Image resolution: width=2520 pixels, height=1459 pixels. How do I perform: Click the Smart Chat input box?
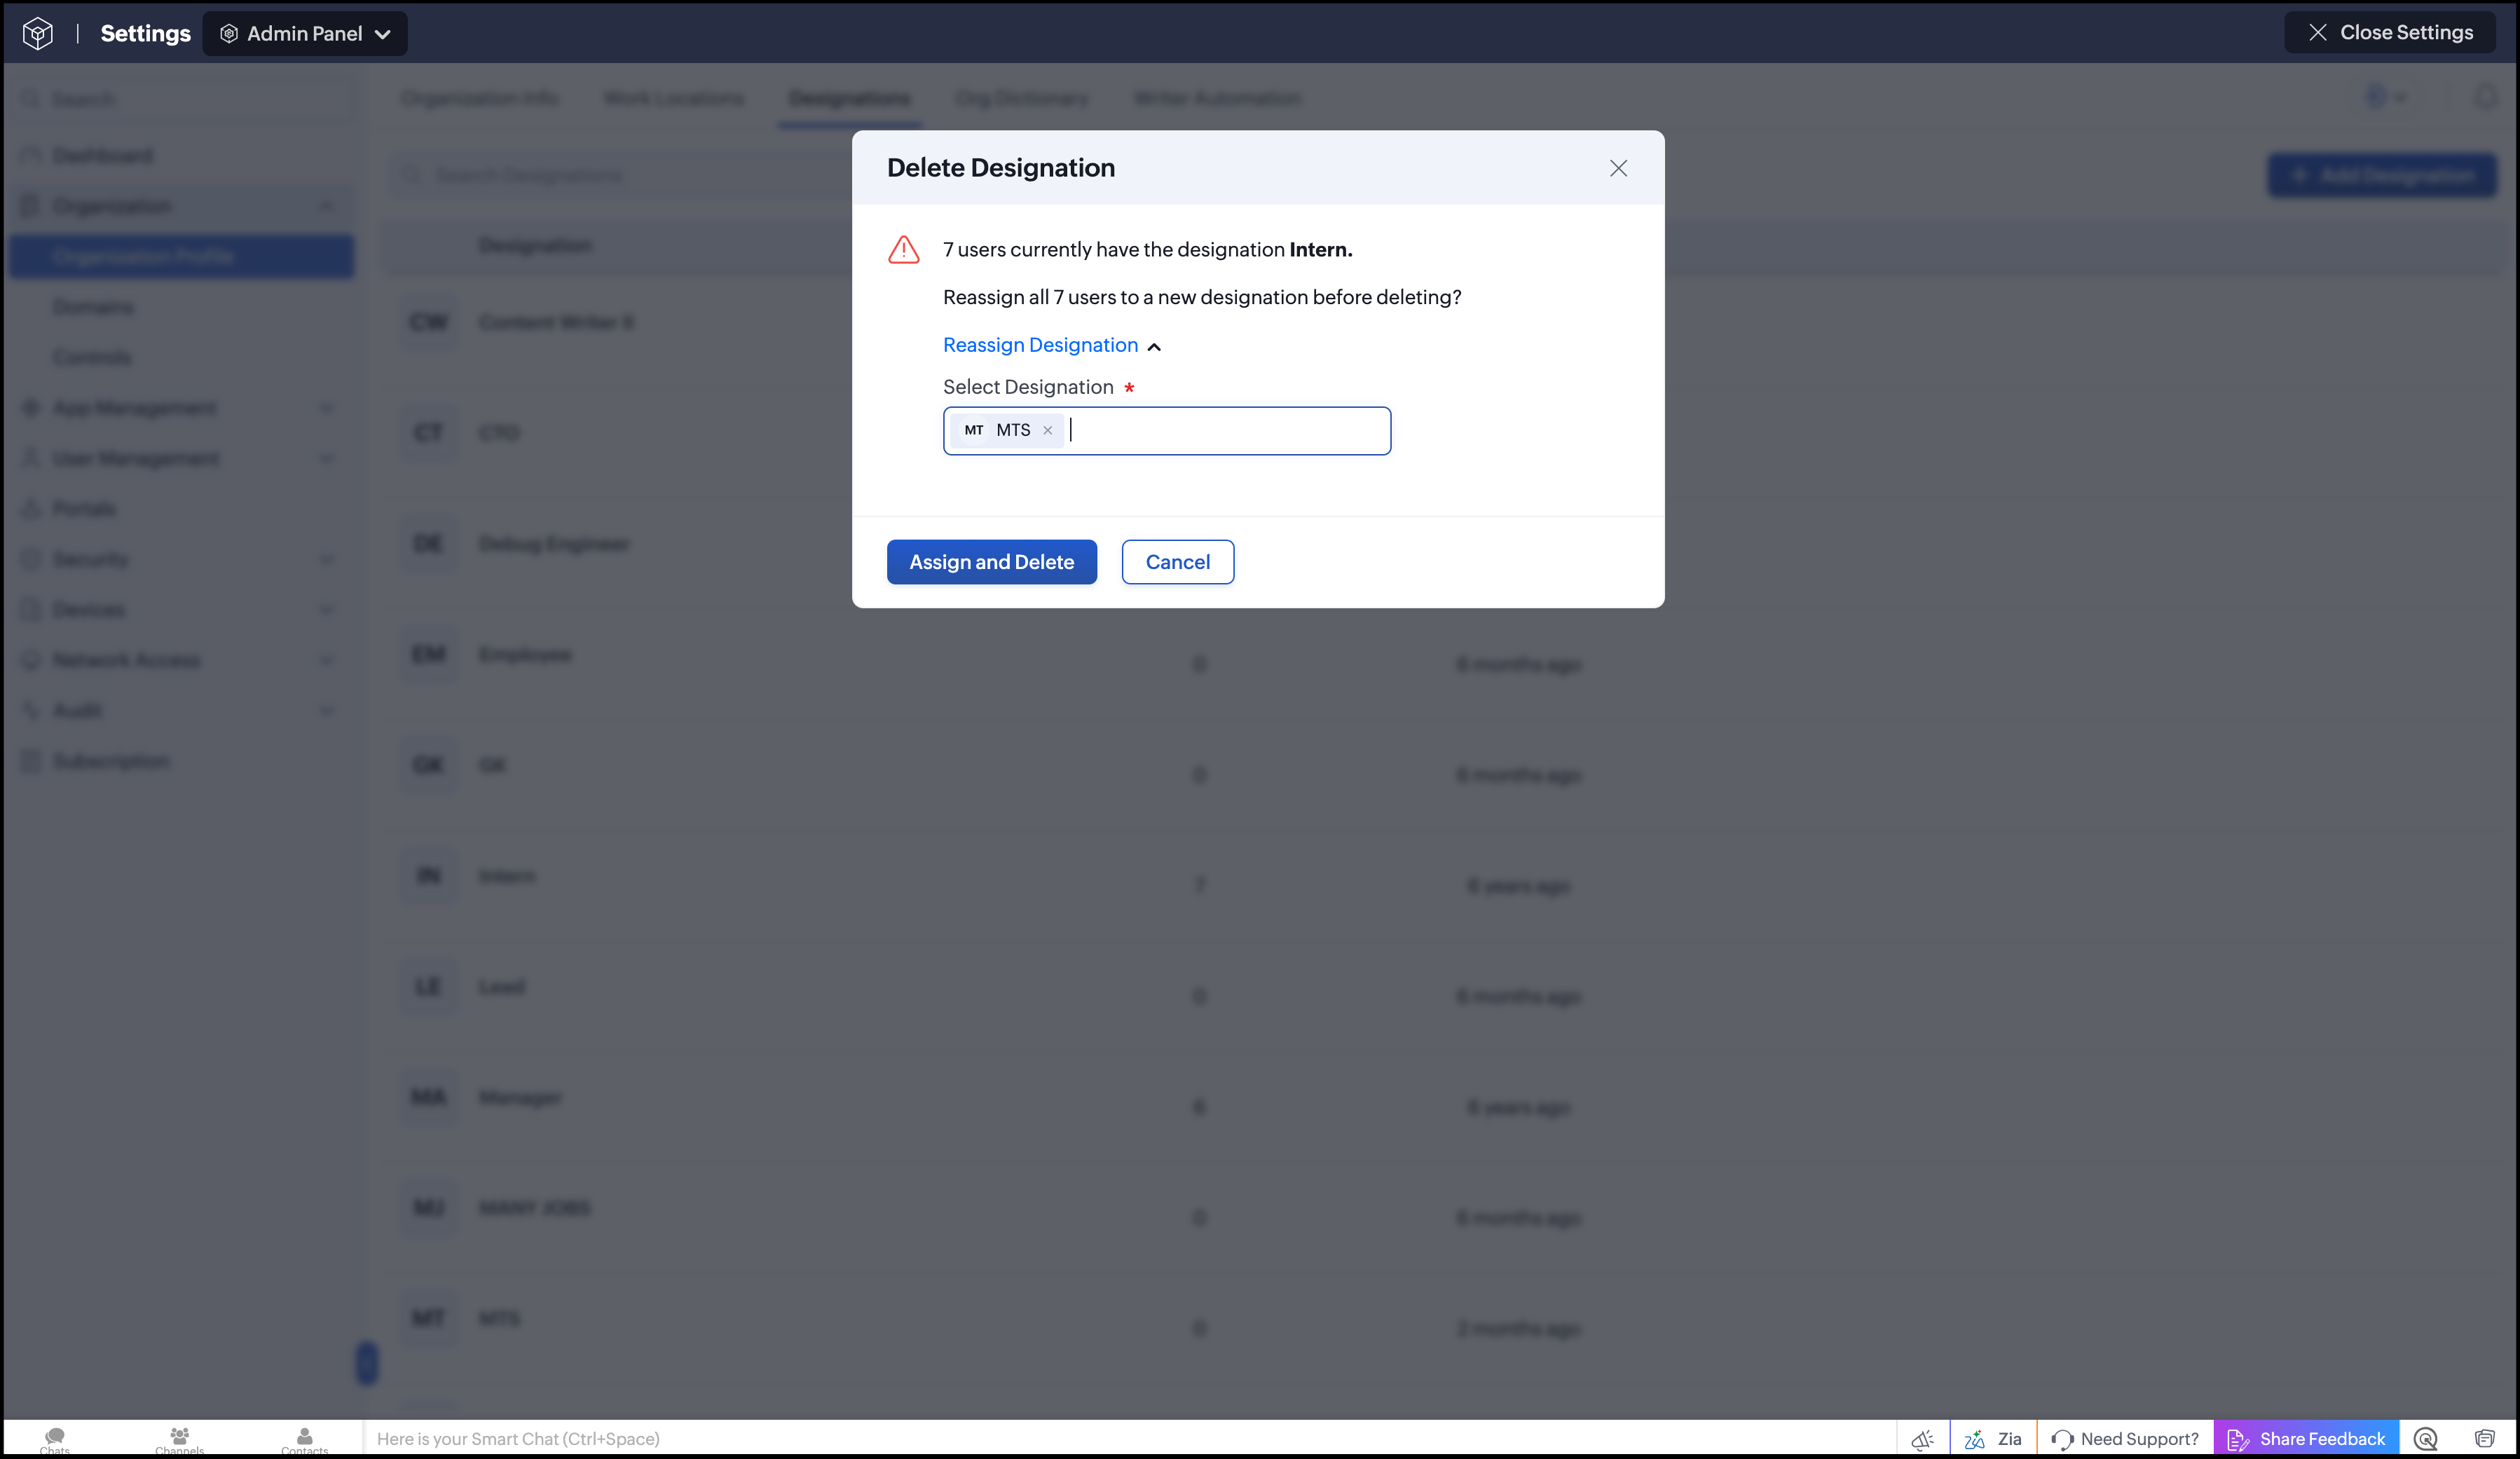pyautogui.click(x=1128, y=1439)
